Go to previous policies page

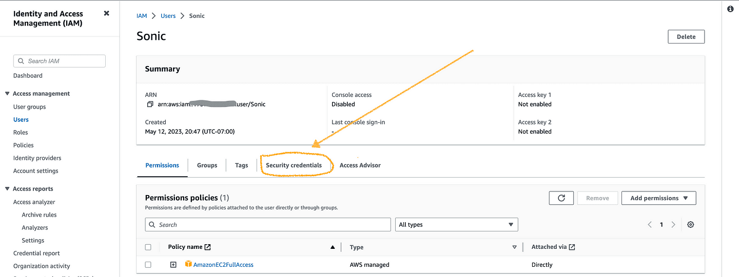[x=650, y=225]
